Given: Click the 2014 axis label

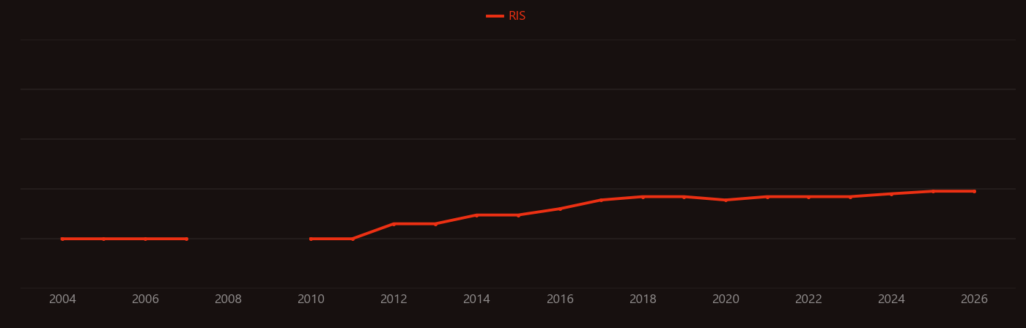Looking at the screenshot, I should coord(477,299).
